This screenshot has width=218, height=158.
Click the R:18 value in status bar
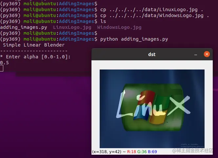click(131, 151)
